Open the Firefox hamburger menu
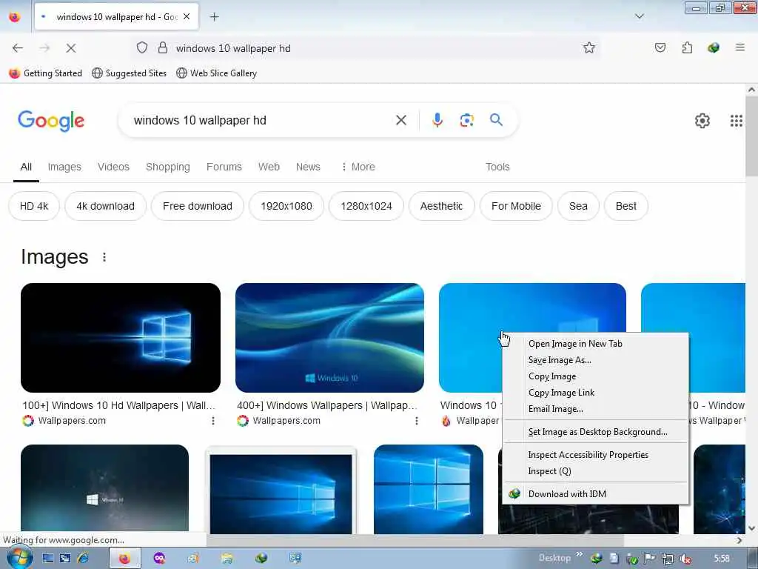This screenshot has height=569, width=758. [x=739, y=47]
